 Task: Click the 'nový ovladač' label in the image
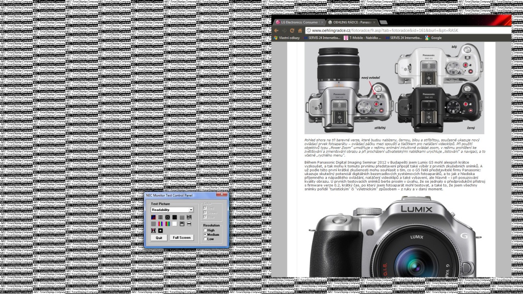(371, 78)
